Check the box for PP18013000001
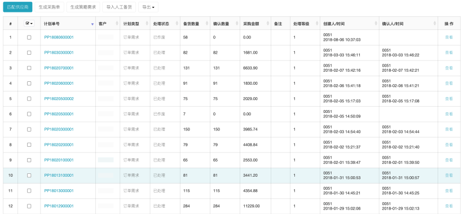 29,191
